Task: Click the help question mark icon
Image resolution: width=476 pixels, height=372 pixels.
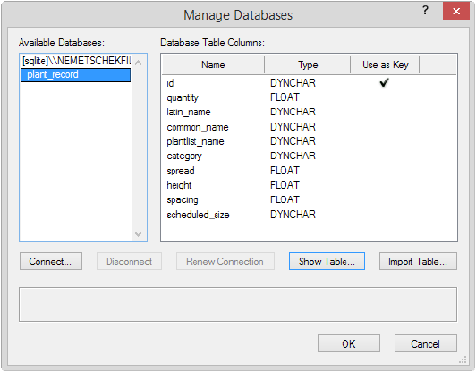Action: 425,11
